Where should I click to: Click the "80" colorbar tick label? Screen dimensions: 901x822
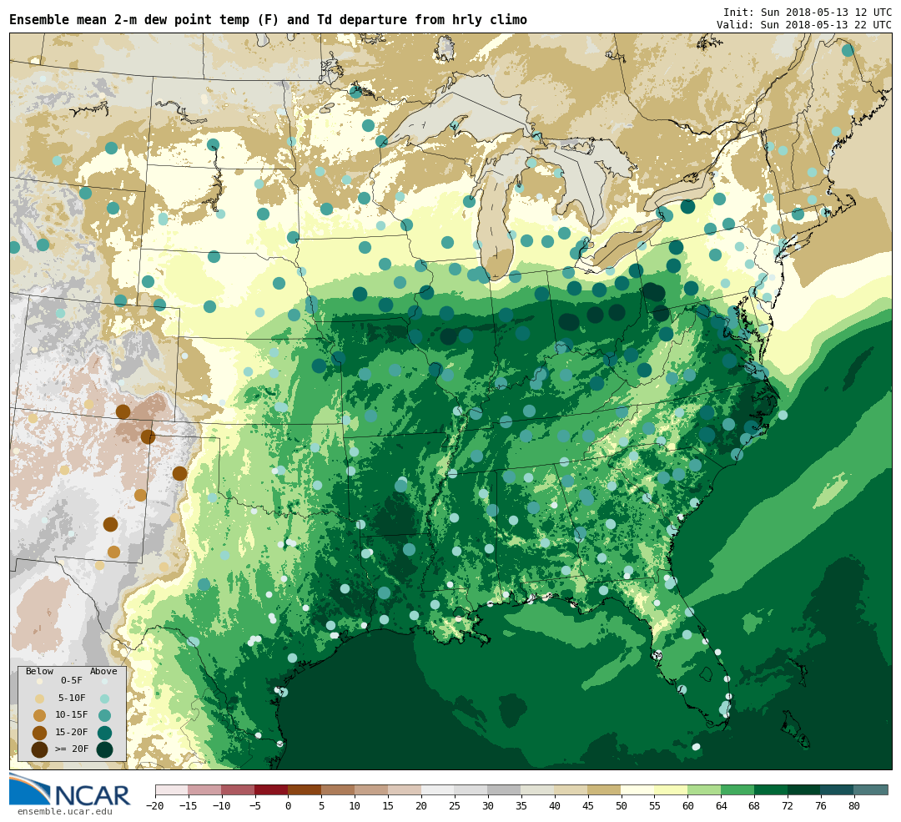pyautogui.click(x=854, y=806)
